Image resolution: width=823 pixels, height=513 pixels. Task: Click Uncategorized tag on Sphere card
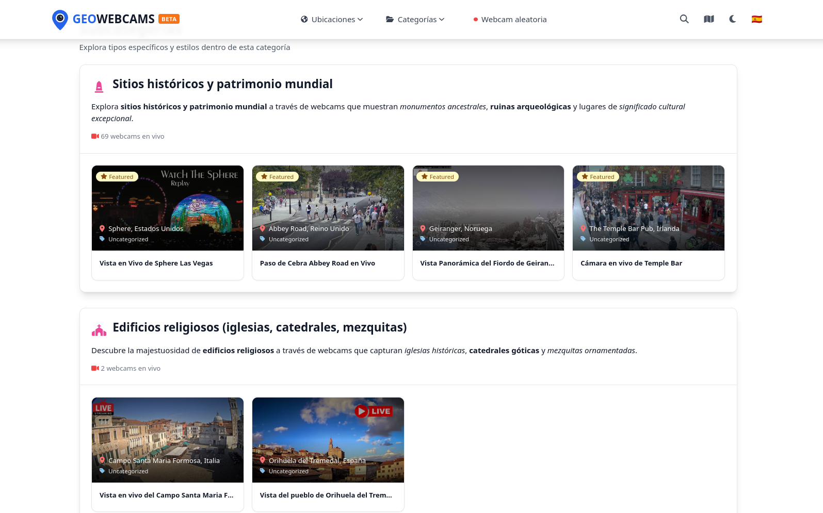click(x=128, y=239)
